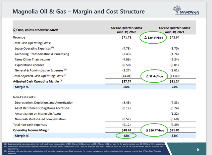Select taxes value (4.06)
212x155 pixels.
(127, 59)
